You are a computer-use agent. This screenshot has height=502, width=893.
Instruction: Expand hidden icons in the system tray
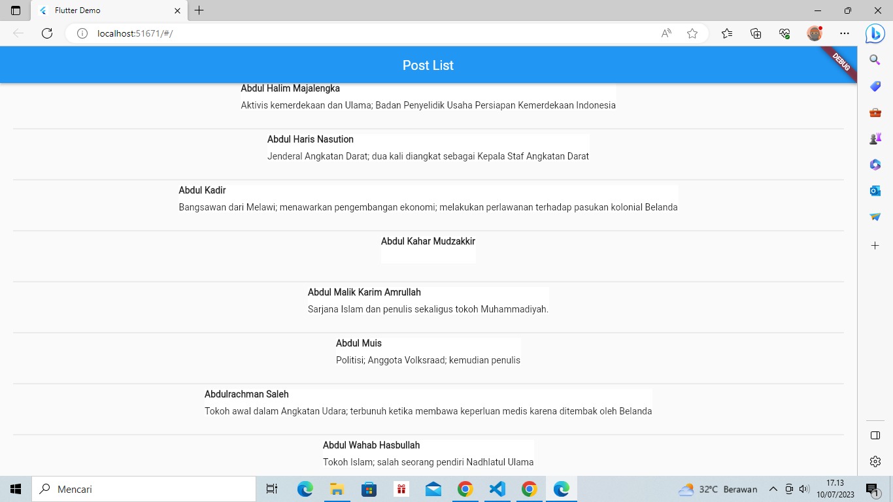773,488
